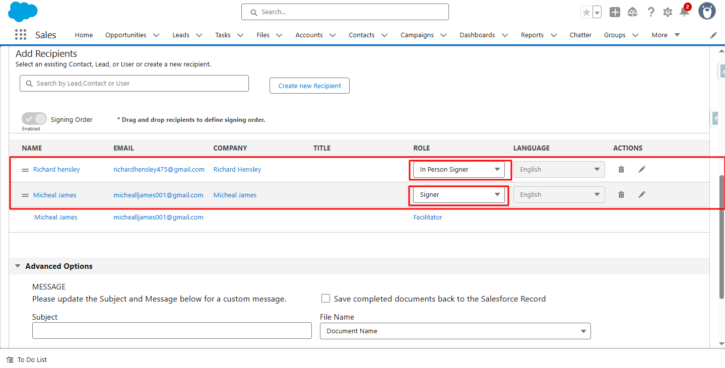The image size is (725, 368).
Task: Click the Create new Recipient button
Action: coord(309,86)
